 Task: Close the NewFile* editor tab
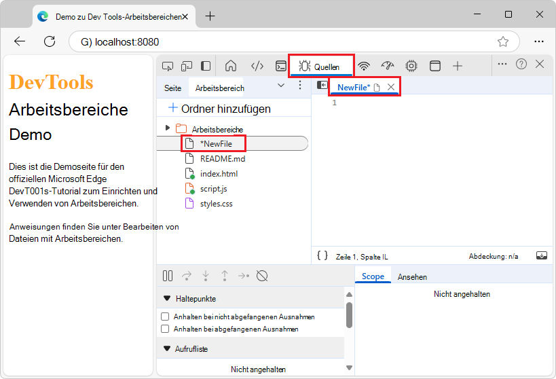pyautogui.click(x=391, y=87)
